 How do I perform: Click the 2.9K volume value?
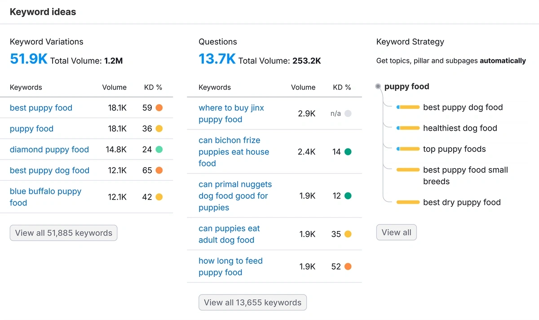click(x=307, y=114)
